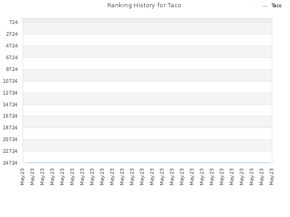This screenshot has height=217, width=290.
Task: Click the y-axis label 4724
Action: coord(12,46)
